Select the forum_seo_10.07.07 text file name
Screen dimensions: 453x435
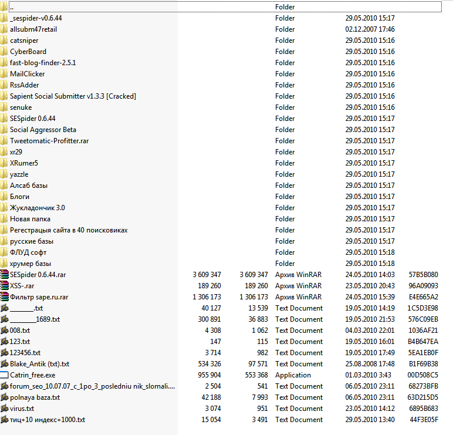92,386
